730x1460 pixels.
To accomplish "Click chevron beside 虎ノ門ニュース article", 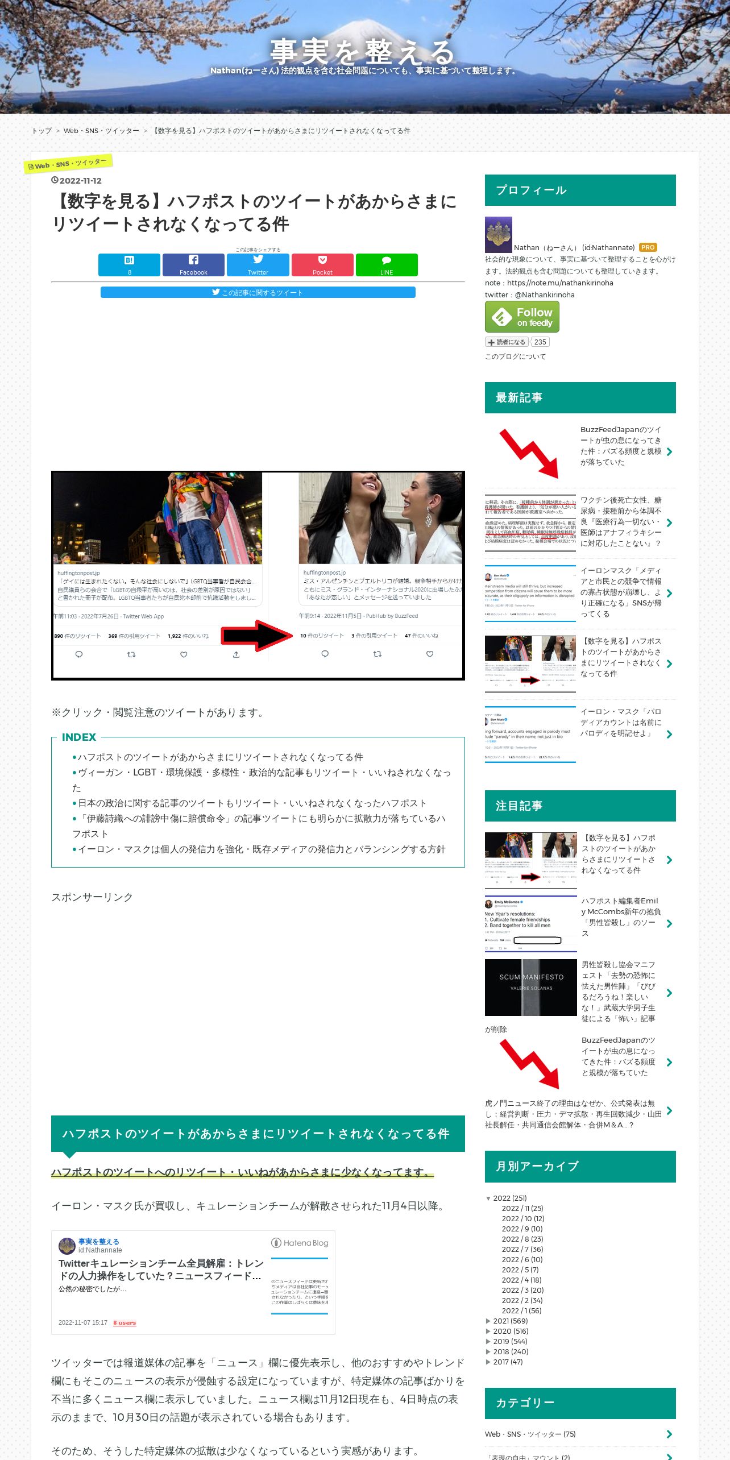I will click(669, 1111).
